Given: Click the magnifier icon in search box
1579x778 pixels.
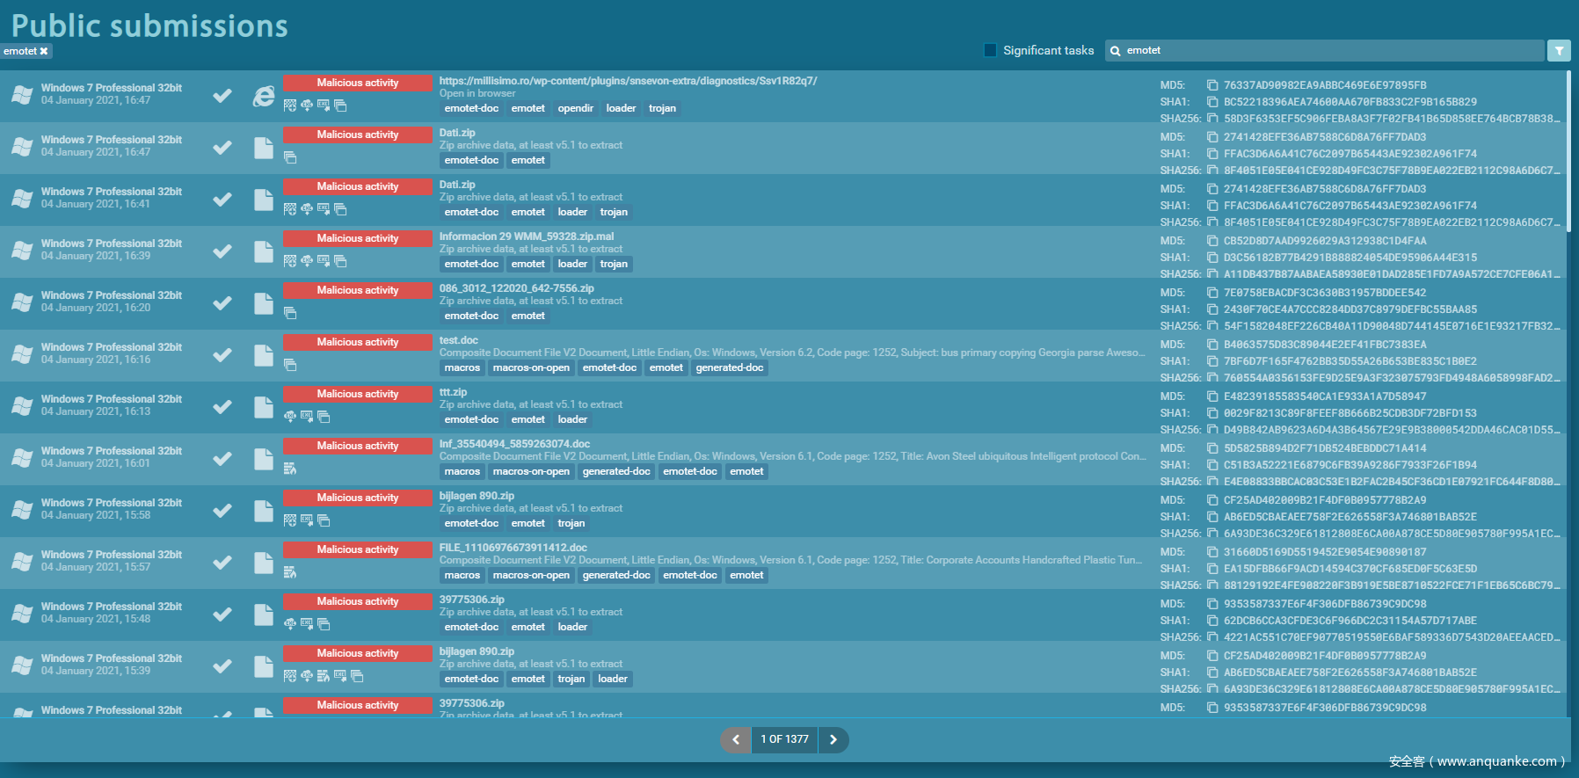Looking at the screenshot, I should (1116, 51).
